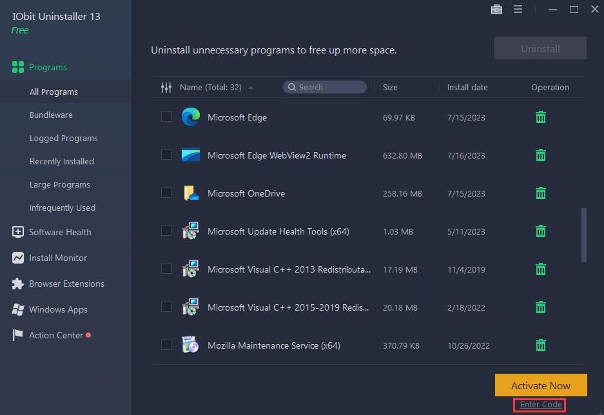
Task: Check the Visual C++ 2013 Redistributable box
Action: [x=166, y=269]
